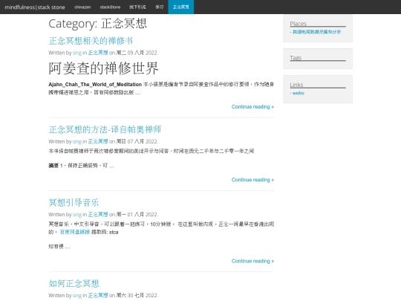Click the date 周日 07 八月 2022
The height and width of the screenshot is (301, 401).
[x=137, y=141]
